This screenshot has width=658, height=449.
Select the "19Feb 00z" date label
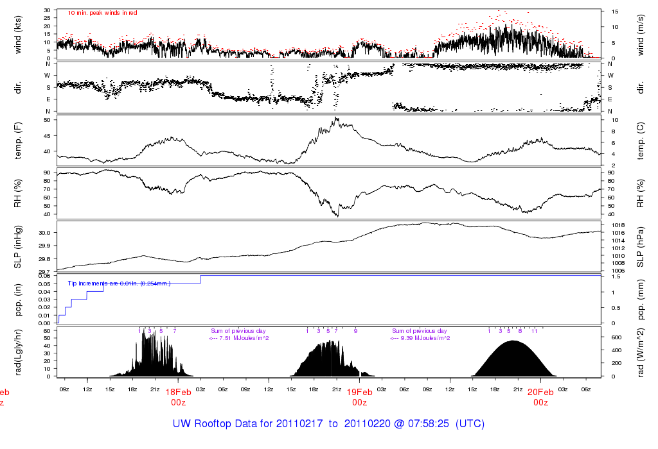360,397
